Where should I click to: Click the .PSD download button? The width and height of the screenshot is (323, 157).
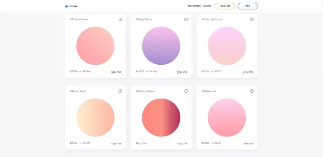point(248,6)
